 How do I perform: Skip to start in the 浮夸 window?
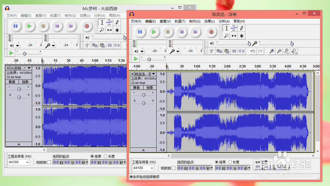pyautogui.click(x=181, y=32)
